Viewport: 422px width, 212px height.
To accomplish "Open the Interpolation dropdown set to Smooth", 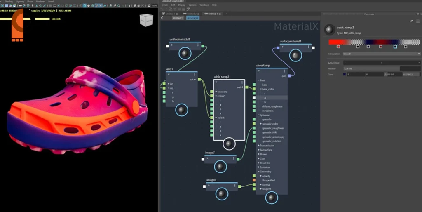I will [381, 54].
